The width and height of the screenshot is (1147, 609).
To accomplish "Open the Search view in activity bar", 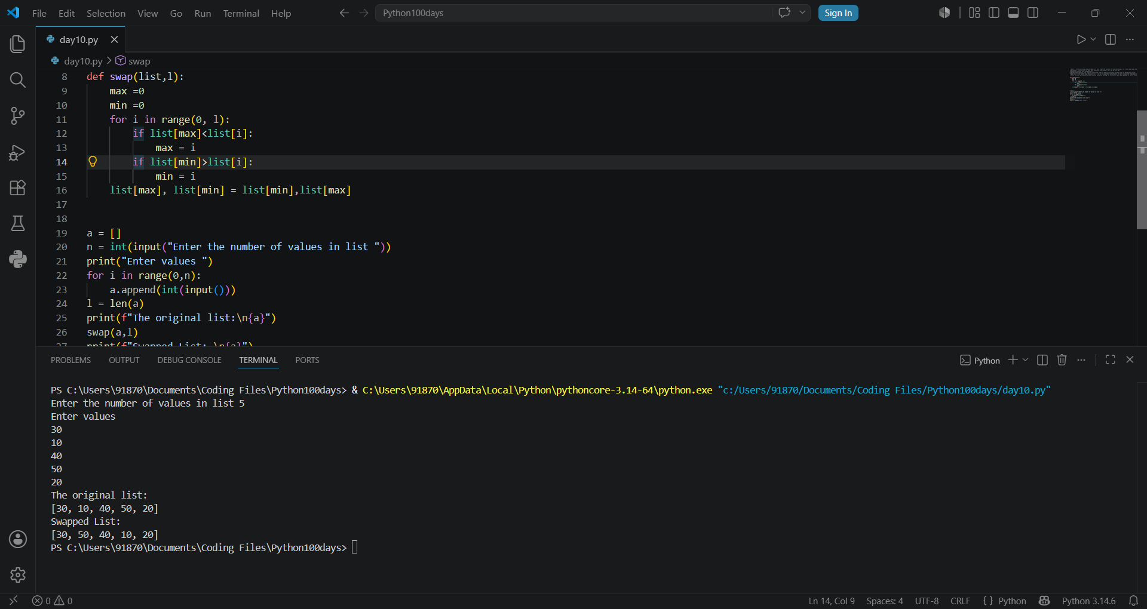I will pos(18,80).
